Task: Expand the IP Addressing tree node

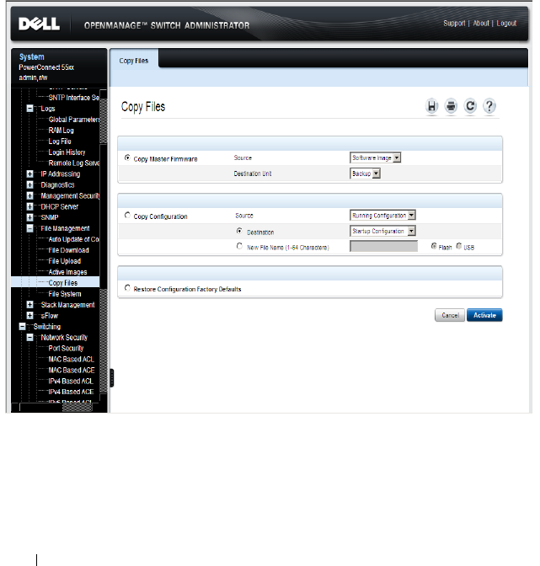Action: click(30, 174)
